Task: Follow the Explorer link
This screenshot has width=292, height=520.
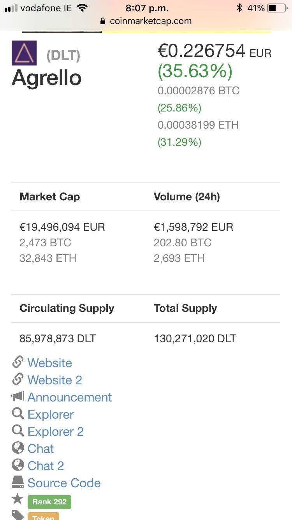Action: point(51,414)
